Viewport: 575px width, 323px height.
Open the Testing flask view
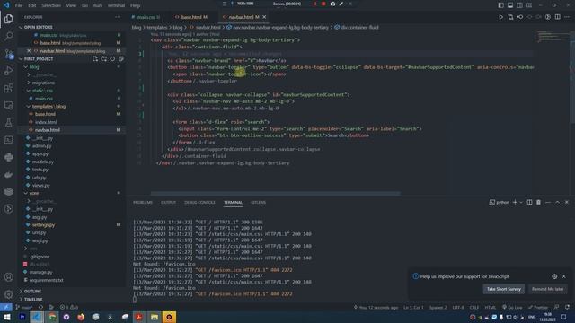8,123
